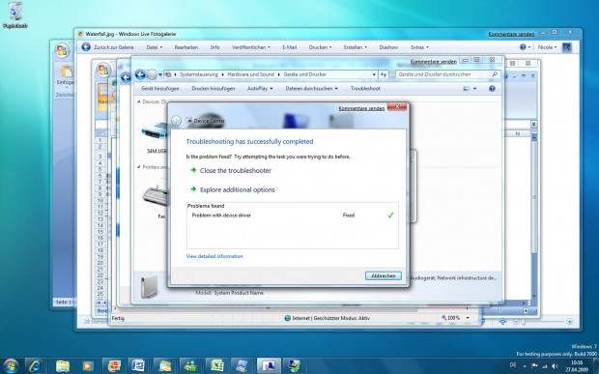
Task: Open the taskbar clock showing 10:36
Action: 577,366
